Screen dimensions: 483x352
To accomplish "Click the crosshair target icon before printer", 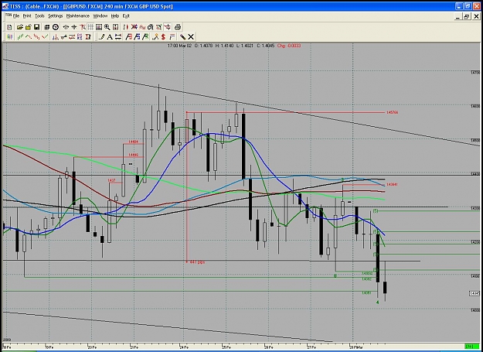I will [167, 27].
